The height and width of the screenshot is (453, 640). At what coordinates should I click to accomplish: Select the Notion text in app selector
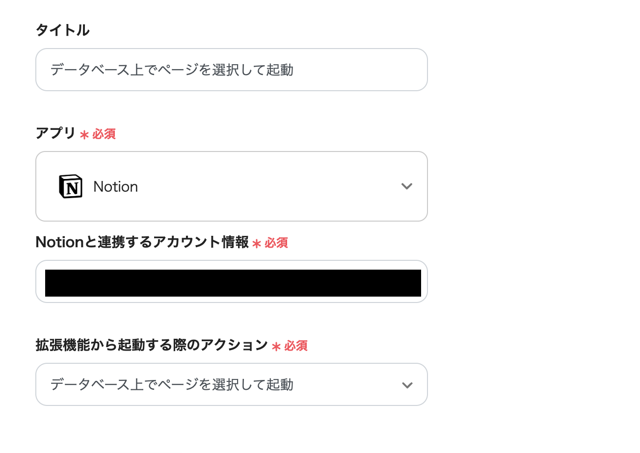tap(115, 187)
